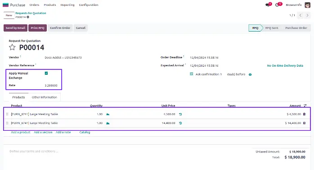Open the Catalog link
Viewport: 314px width, 170px height.
(x=85, y=132)
